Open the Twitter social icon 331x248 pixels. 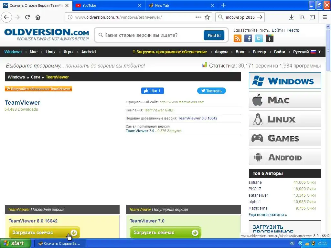click(x=259, y=39)
